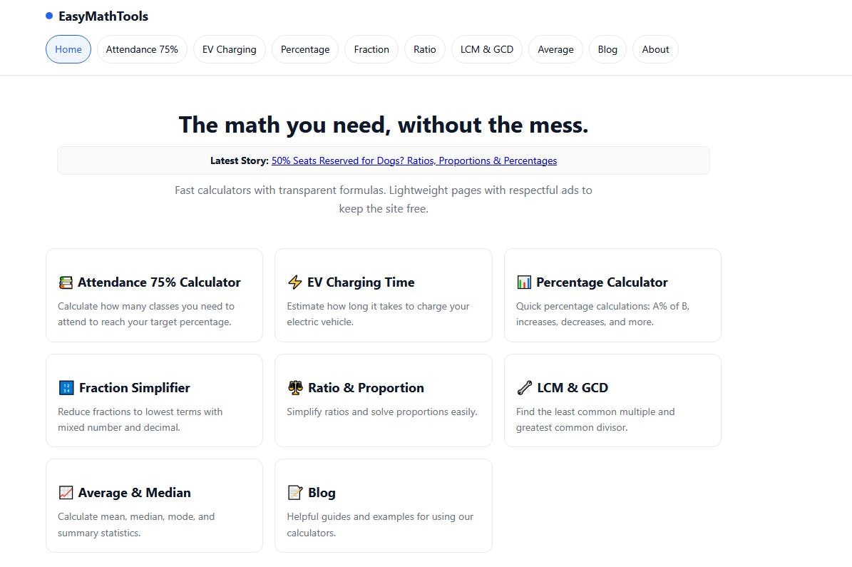Open the Percentage Calculator card
Viewport: 852px width, 567px height.
[x=612, y=295]
